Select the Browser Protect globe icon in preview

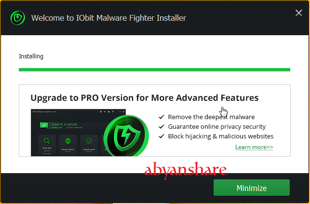[68, 141]
